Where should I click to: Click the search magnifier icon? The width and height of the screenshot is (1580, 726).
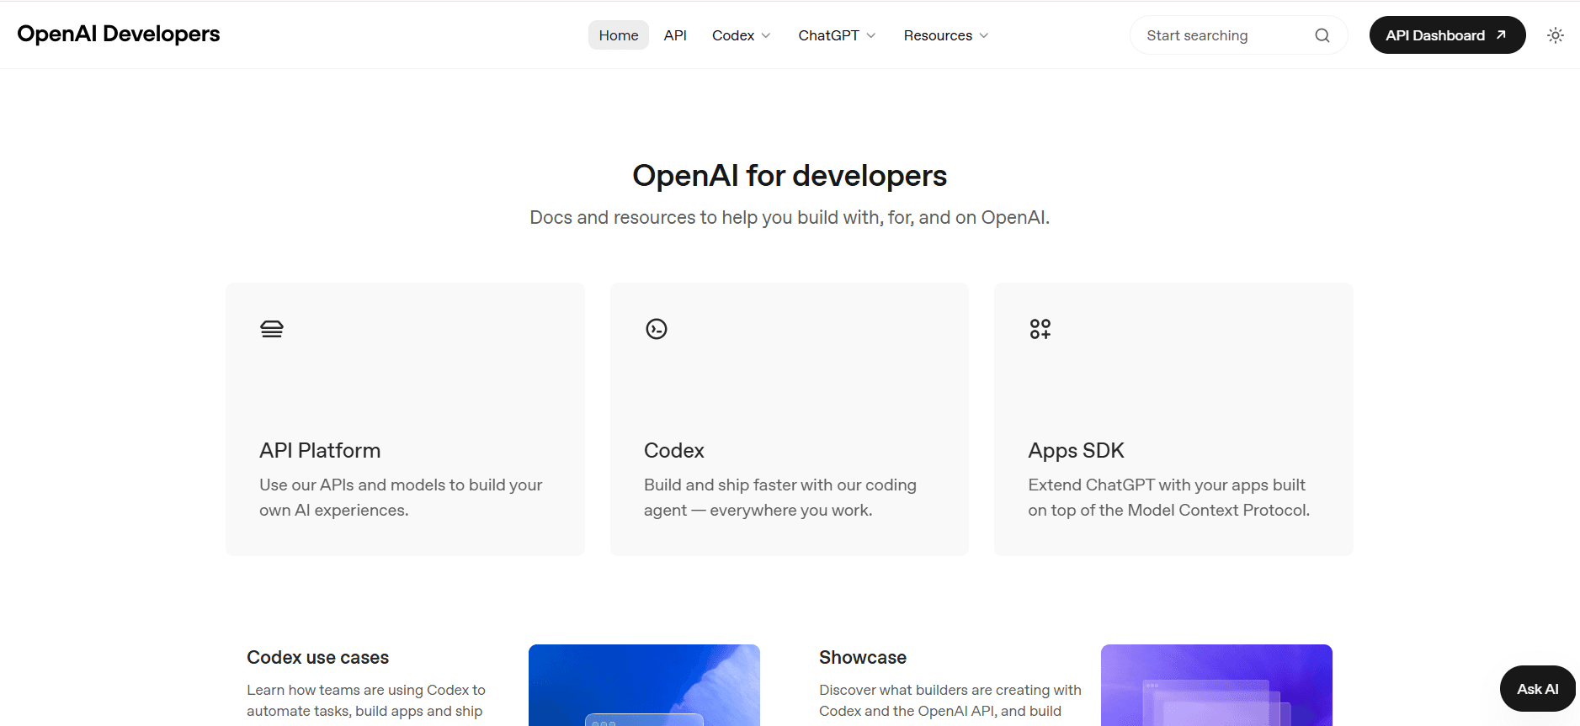coord(1322,35)
